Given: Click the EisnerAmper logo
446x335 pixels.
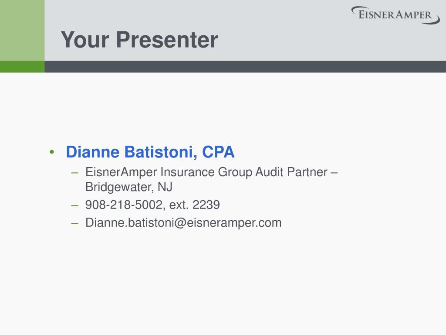Looking at the screenshot, I should (395, 15).
